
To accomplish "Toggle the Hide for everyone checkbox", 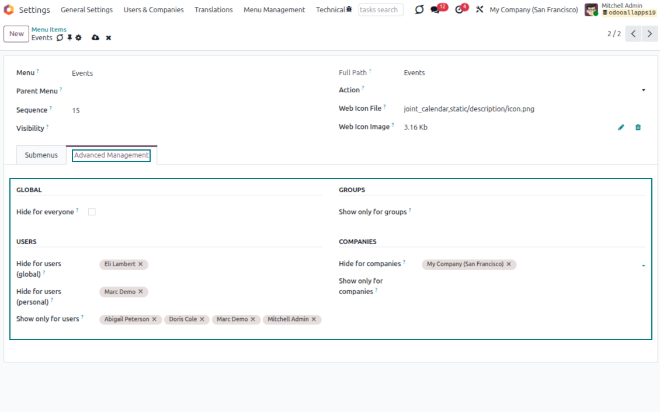I will point(92,212).
